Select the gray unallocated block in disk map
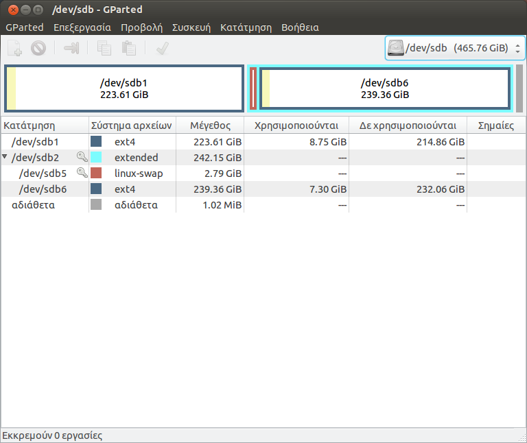The image size is (527, 443). [x=519, y=88]
